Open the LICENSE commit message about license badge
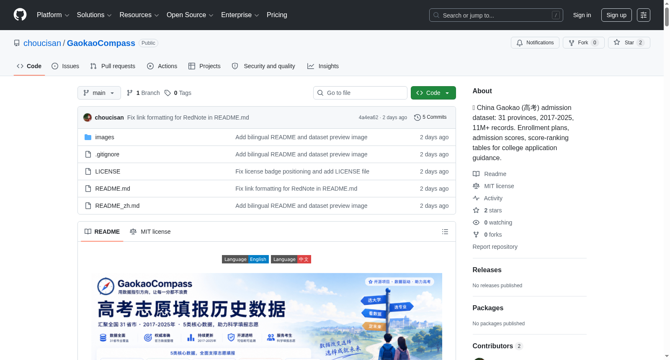670x360 pixels. pos(302,171)
